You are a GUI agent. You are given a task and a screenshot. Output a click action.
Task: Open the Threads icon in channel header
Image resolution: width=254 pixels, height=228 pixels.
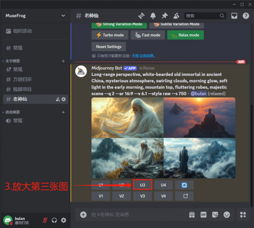(141, 16)
